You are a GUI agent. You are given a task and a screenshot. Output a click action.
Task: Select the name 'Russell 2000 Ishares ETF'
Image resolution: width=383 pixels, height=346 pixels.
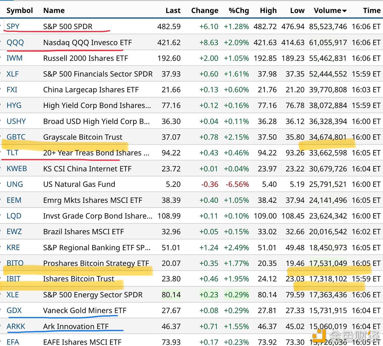(85, 58)
